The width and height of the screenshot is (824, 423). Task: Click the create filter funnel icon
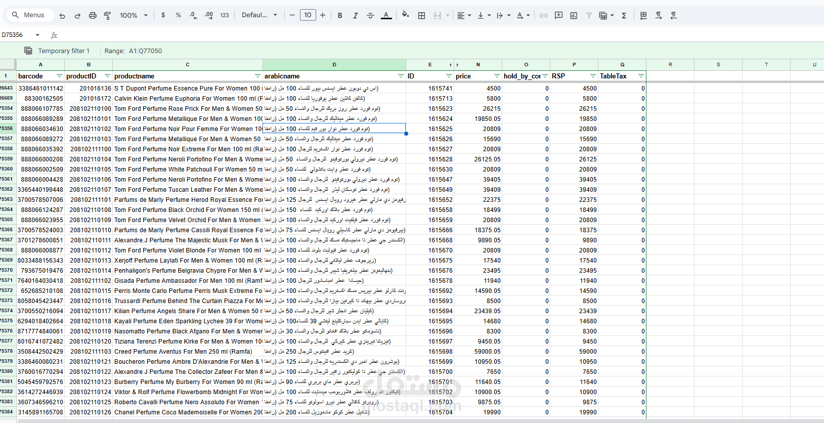click(x=589, y=15)
